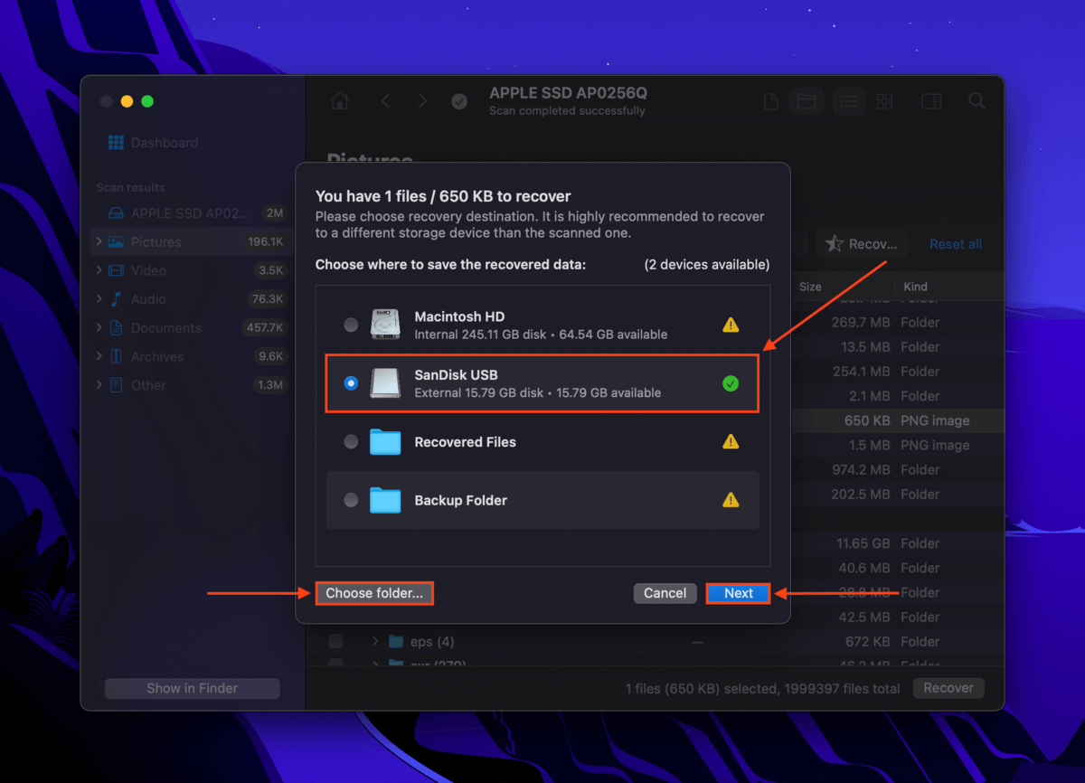
Task: Click the 196.1K Pictures count badge
Action: click(266, 242)
